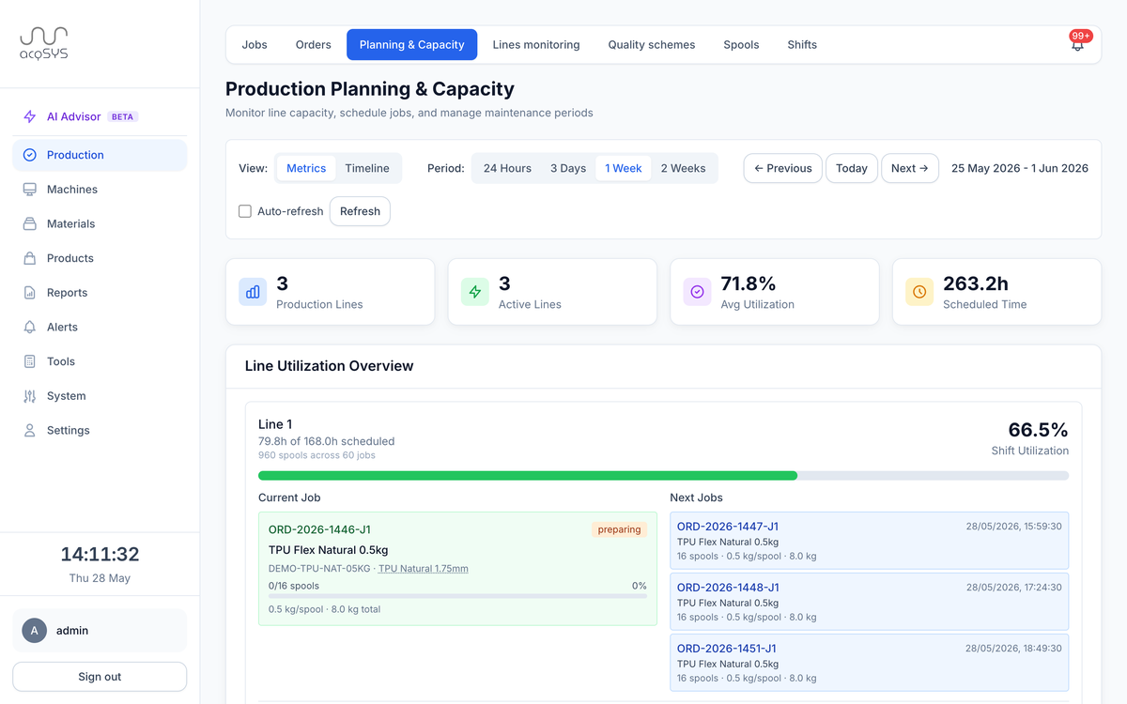Enable the Auto-refresh checkbox
This screenshot has height=704, width=1127.
(x=245, y=211)
